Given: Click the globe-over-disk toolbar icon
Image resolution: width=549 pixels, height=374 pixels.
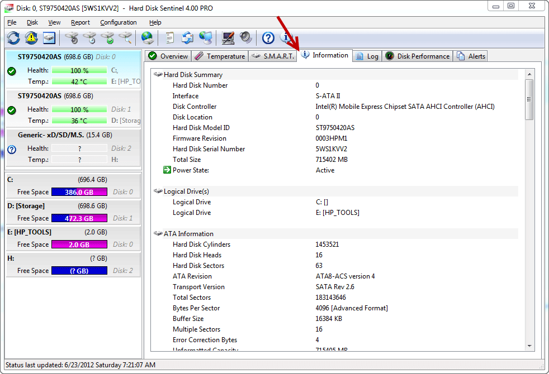Looking at the screenshot, I should pyautogui.click(x=148, y=38).
